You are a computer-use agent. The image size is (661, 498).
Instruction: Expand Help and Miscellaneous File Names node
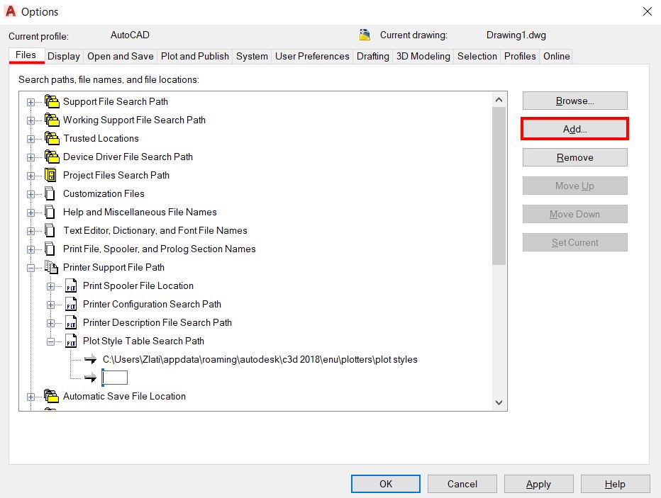(30, 213)
